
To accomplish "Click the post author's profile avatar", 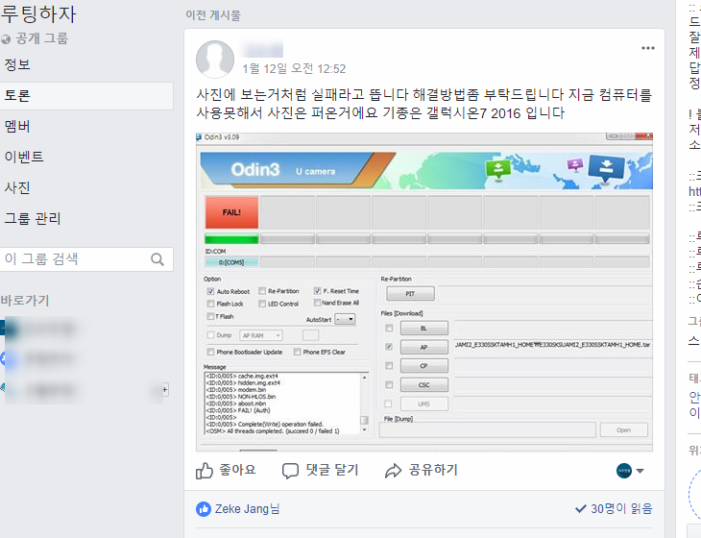I will coord(215,60).
